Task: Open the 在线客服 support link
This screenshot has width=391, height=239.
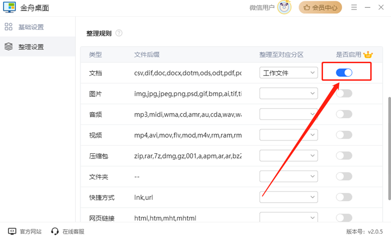Action: point(73,232)
